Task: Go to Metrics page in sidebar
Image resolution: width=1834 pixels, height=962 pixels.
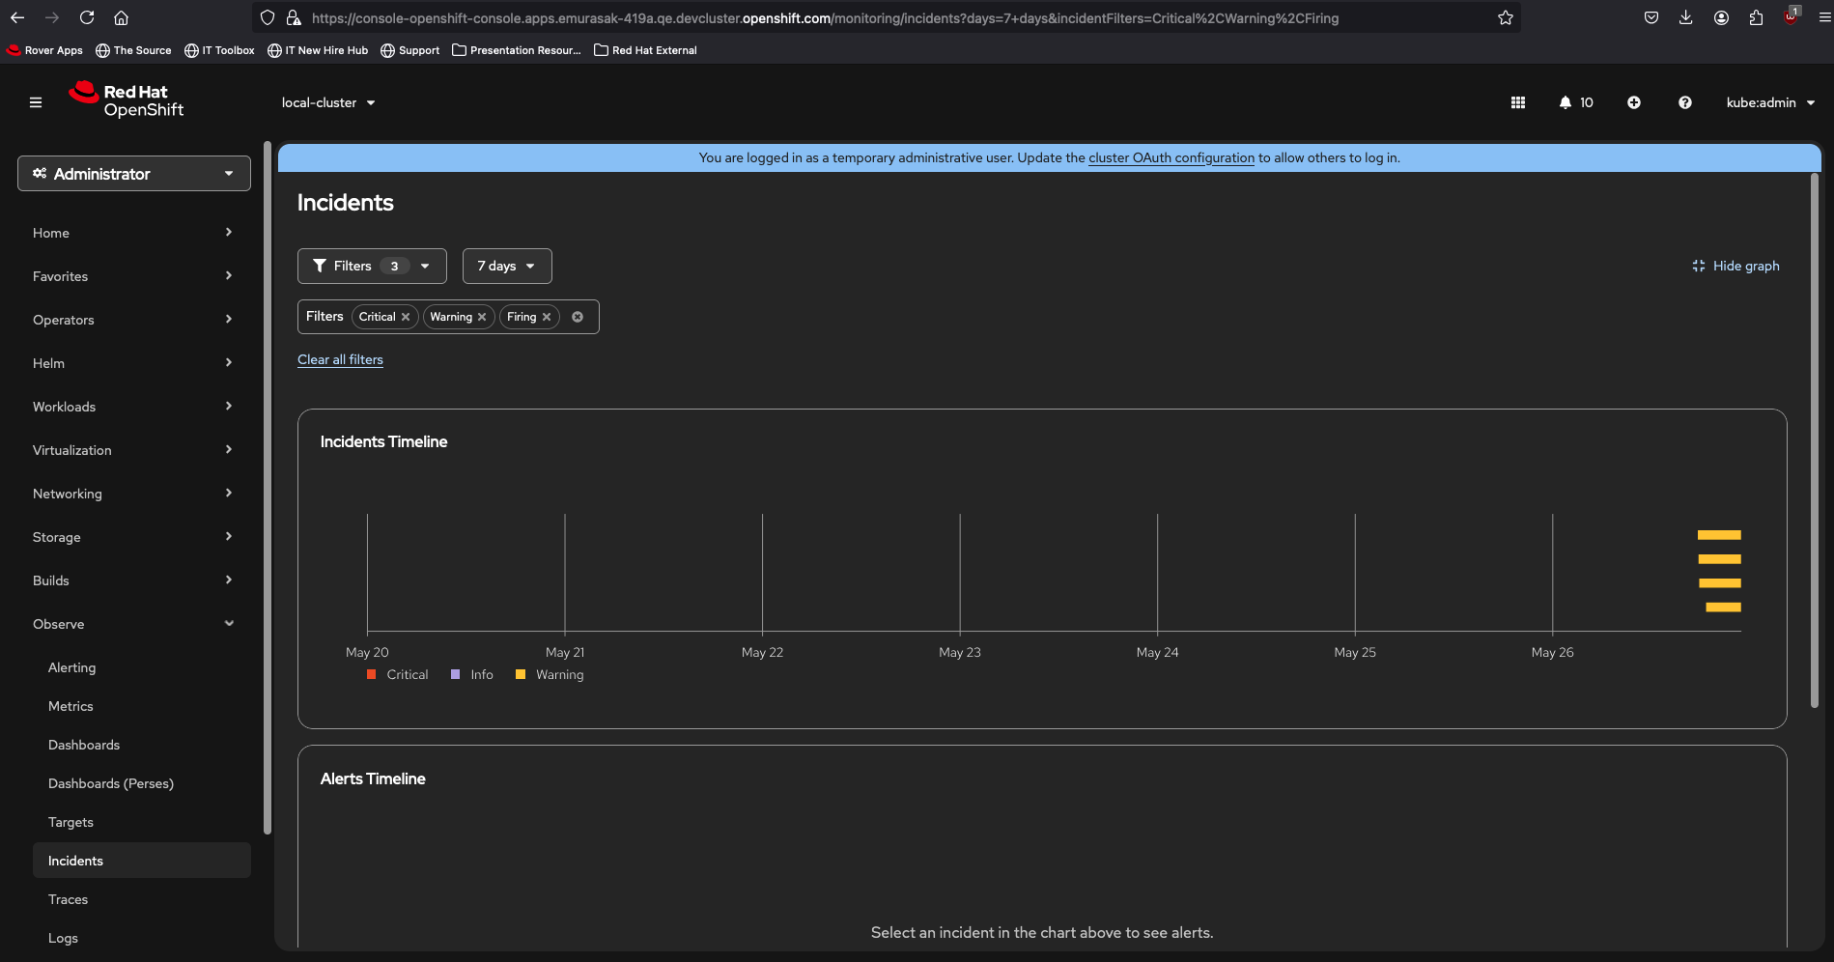Action: [71, 706]
